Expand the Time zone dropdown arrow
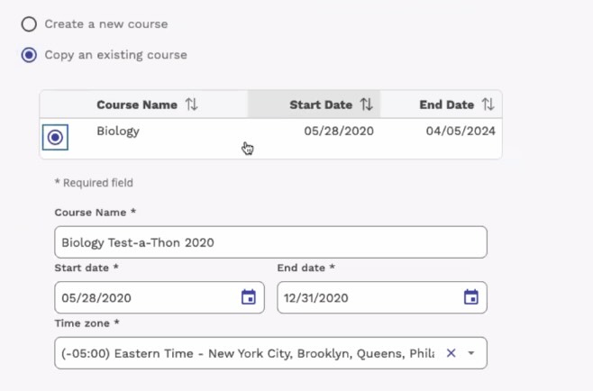This screenshot has width=593, height=391. pos(471,353)
